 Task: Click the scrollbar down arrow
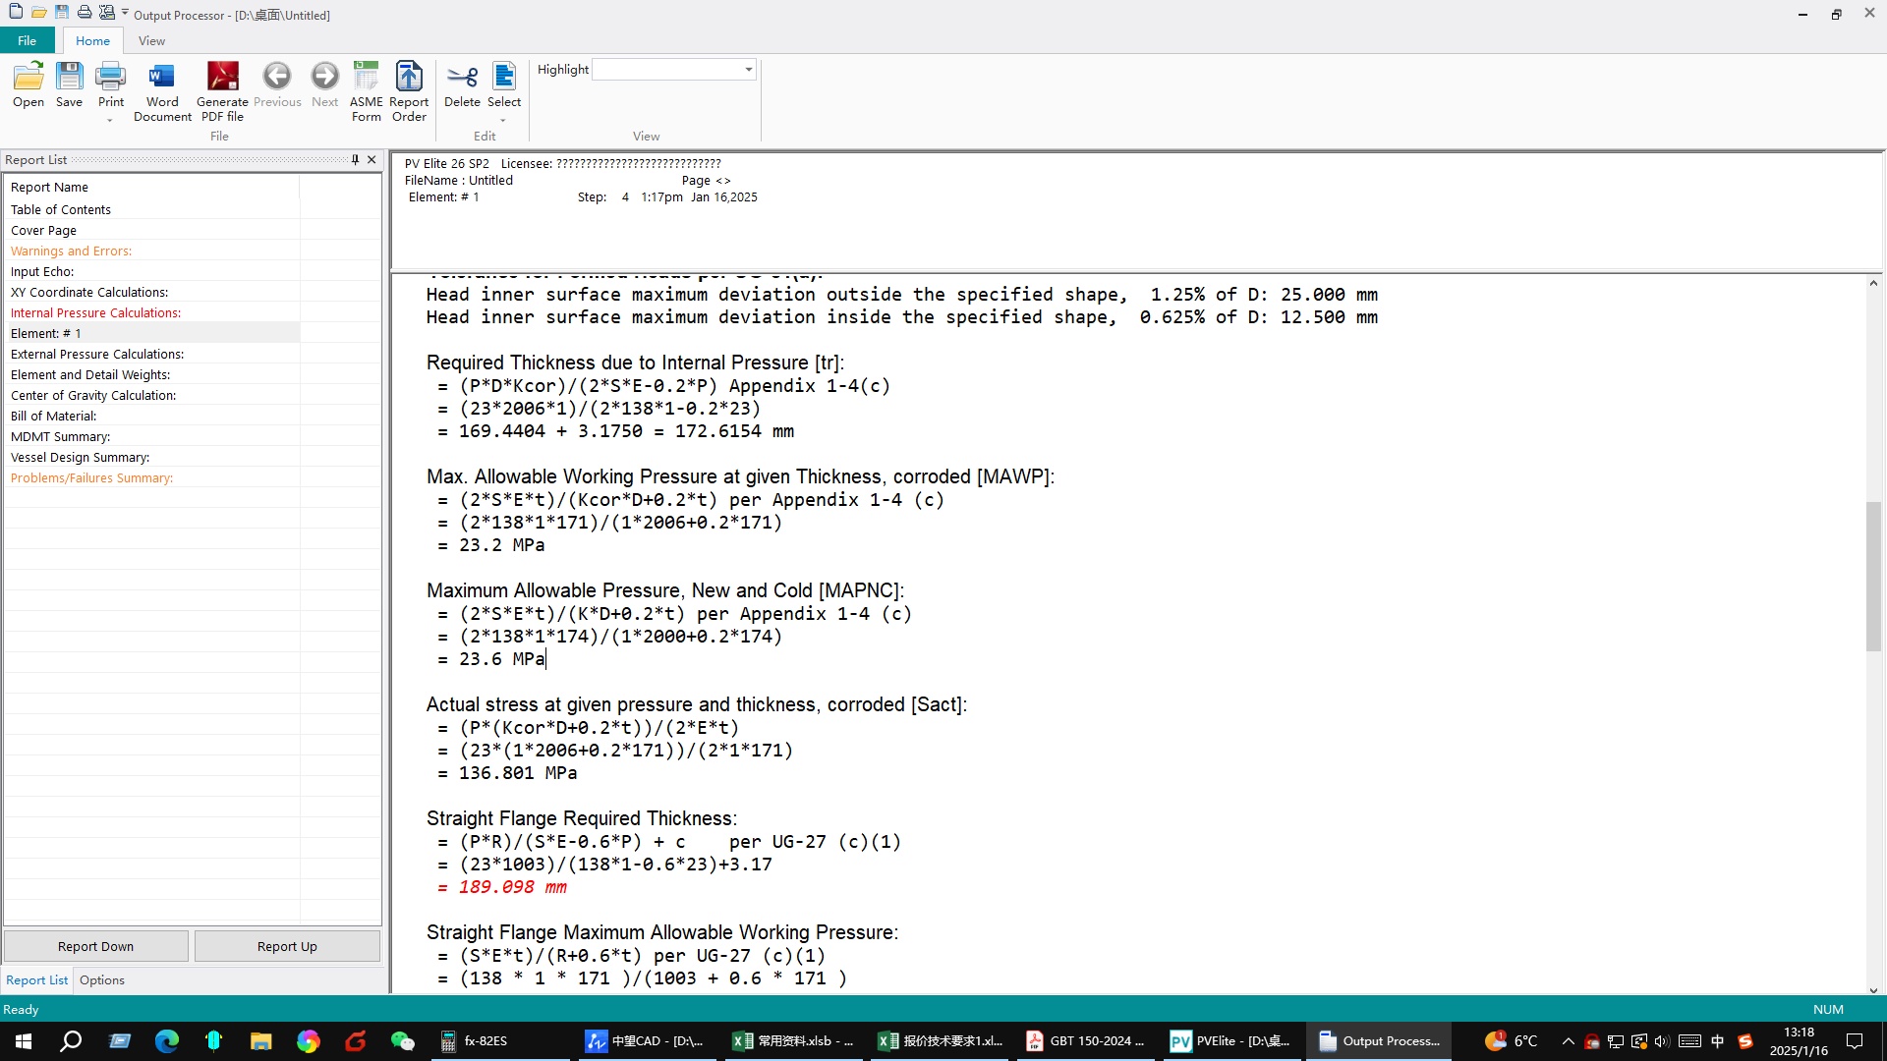1873,990
